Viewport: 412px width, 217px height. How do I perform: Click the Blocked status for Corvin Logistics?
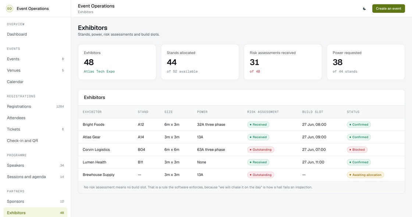click(357, 150)
